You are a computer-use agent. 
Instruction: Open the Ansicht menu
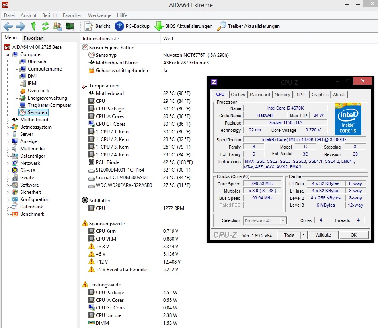click(x=29, y=15)
